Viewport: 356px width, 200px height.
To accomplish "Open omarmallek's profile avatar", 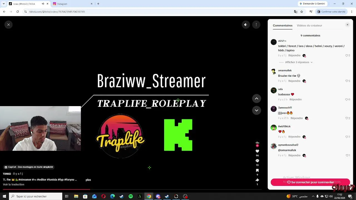I will click(274, 72).
